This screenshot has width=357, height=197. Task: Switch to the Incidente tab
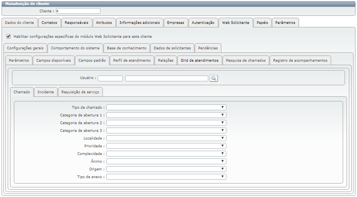pos(46,92)
